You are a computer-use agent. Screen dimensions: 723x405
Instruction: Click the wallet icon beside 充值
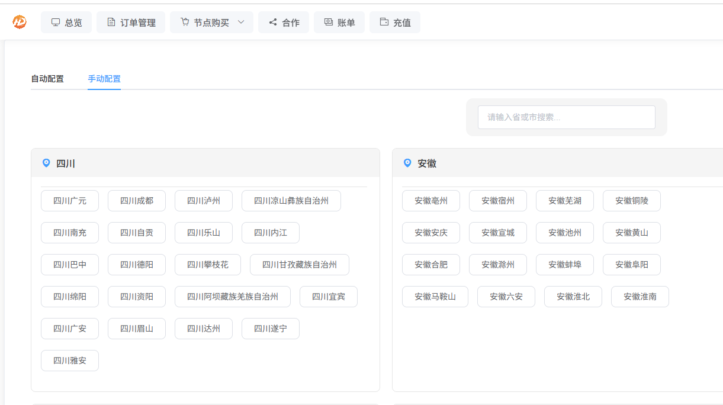[384, 22]
